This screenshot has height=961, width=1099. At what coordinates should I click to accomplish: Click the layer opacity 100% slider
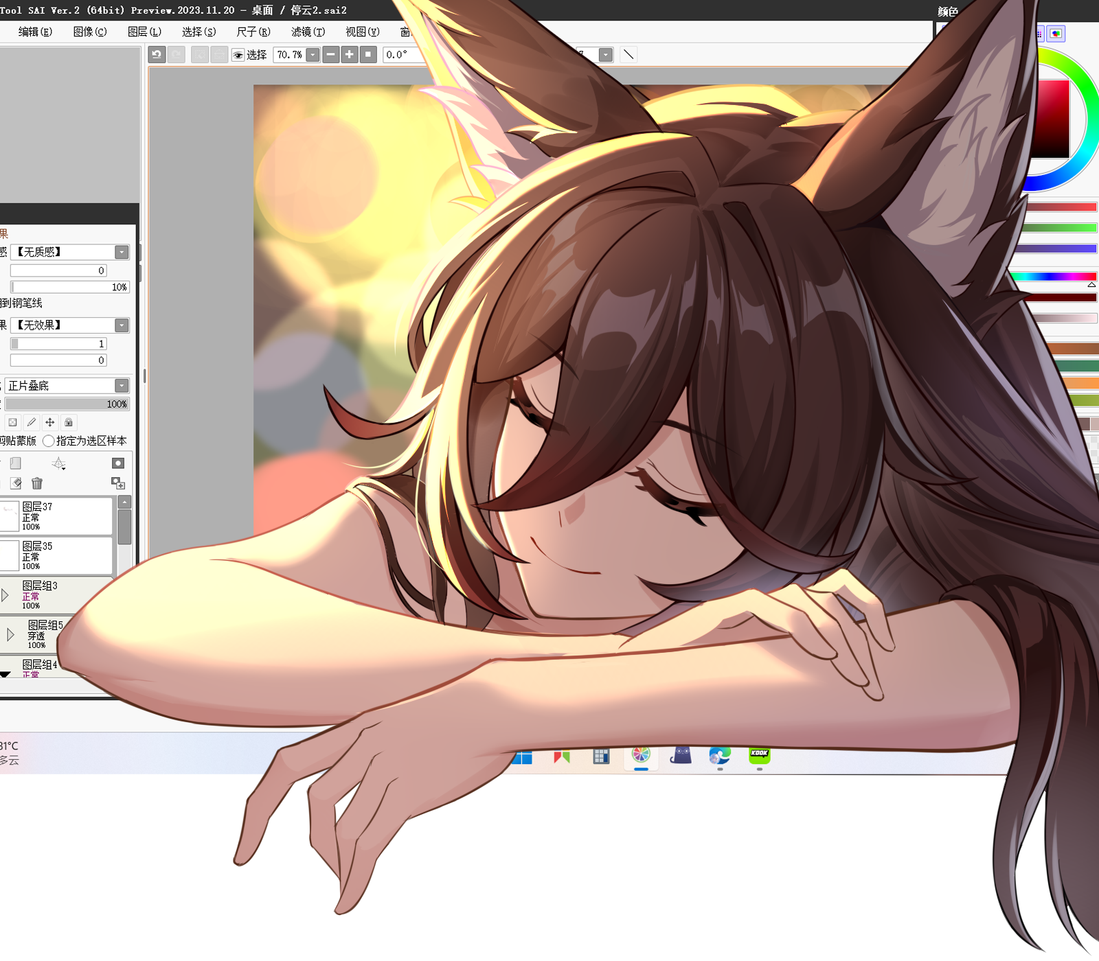tap(67, 404)
